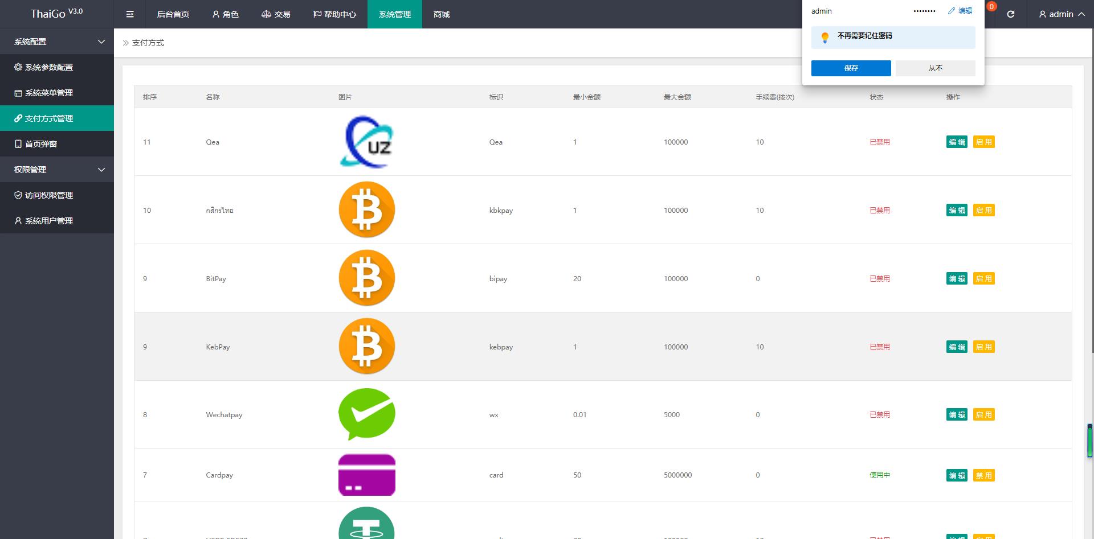Screen dimensions: 1094x539
Task: Open the notification badge showing 0
Action: [x=991, y=7]
